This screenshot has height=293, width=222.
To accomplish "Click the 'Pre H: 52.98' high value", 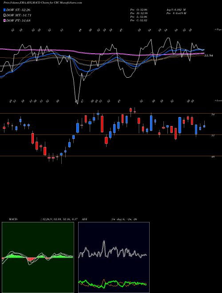I will pyautogui.click(x=139, y=13).
